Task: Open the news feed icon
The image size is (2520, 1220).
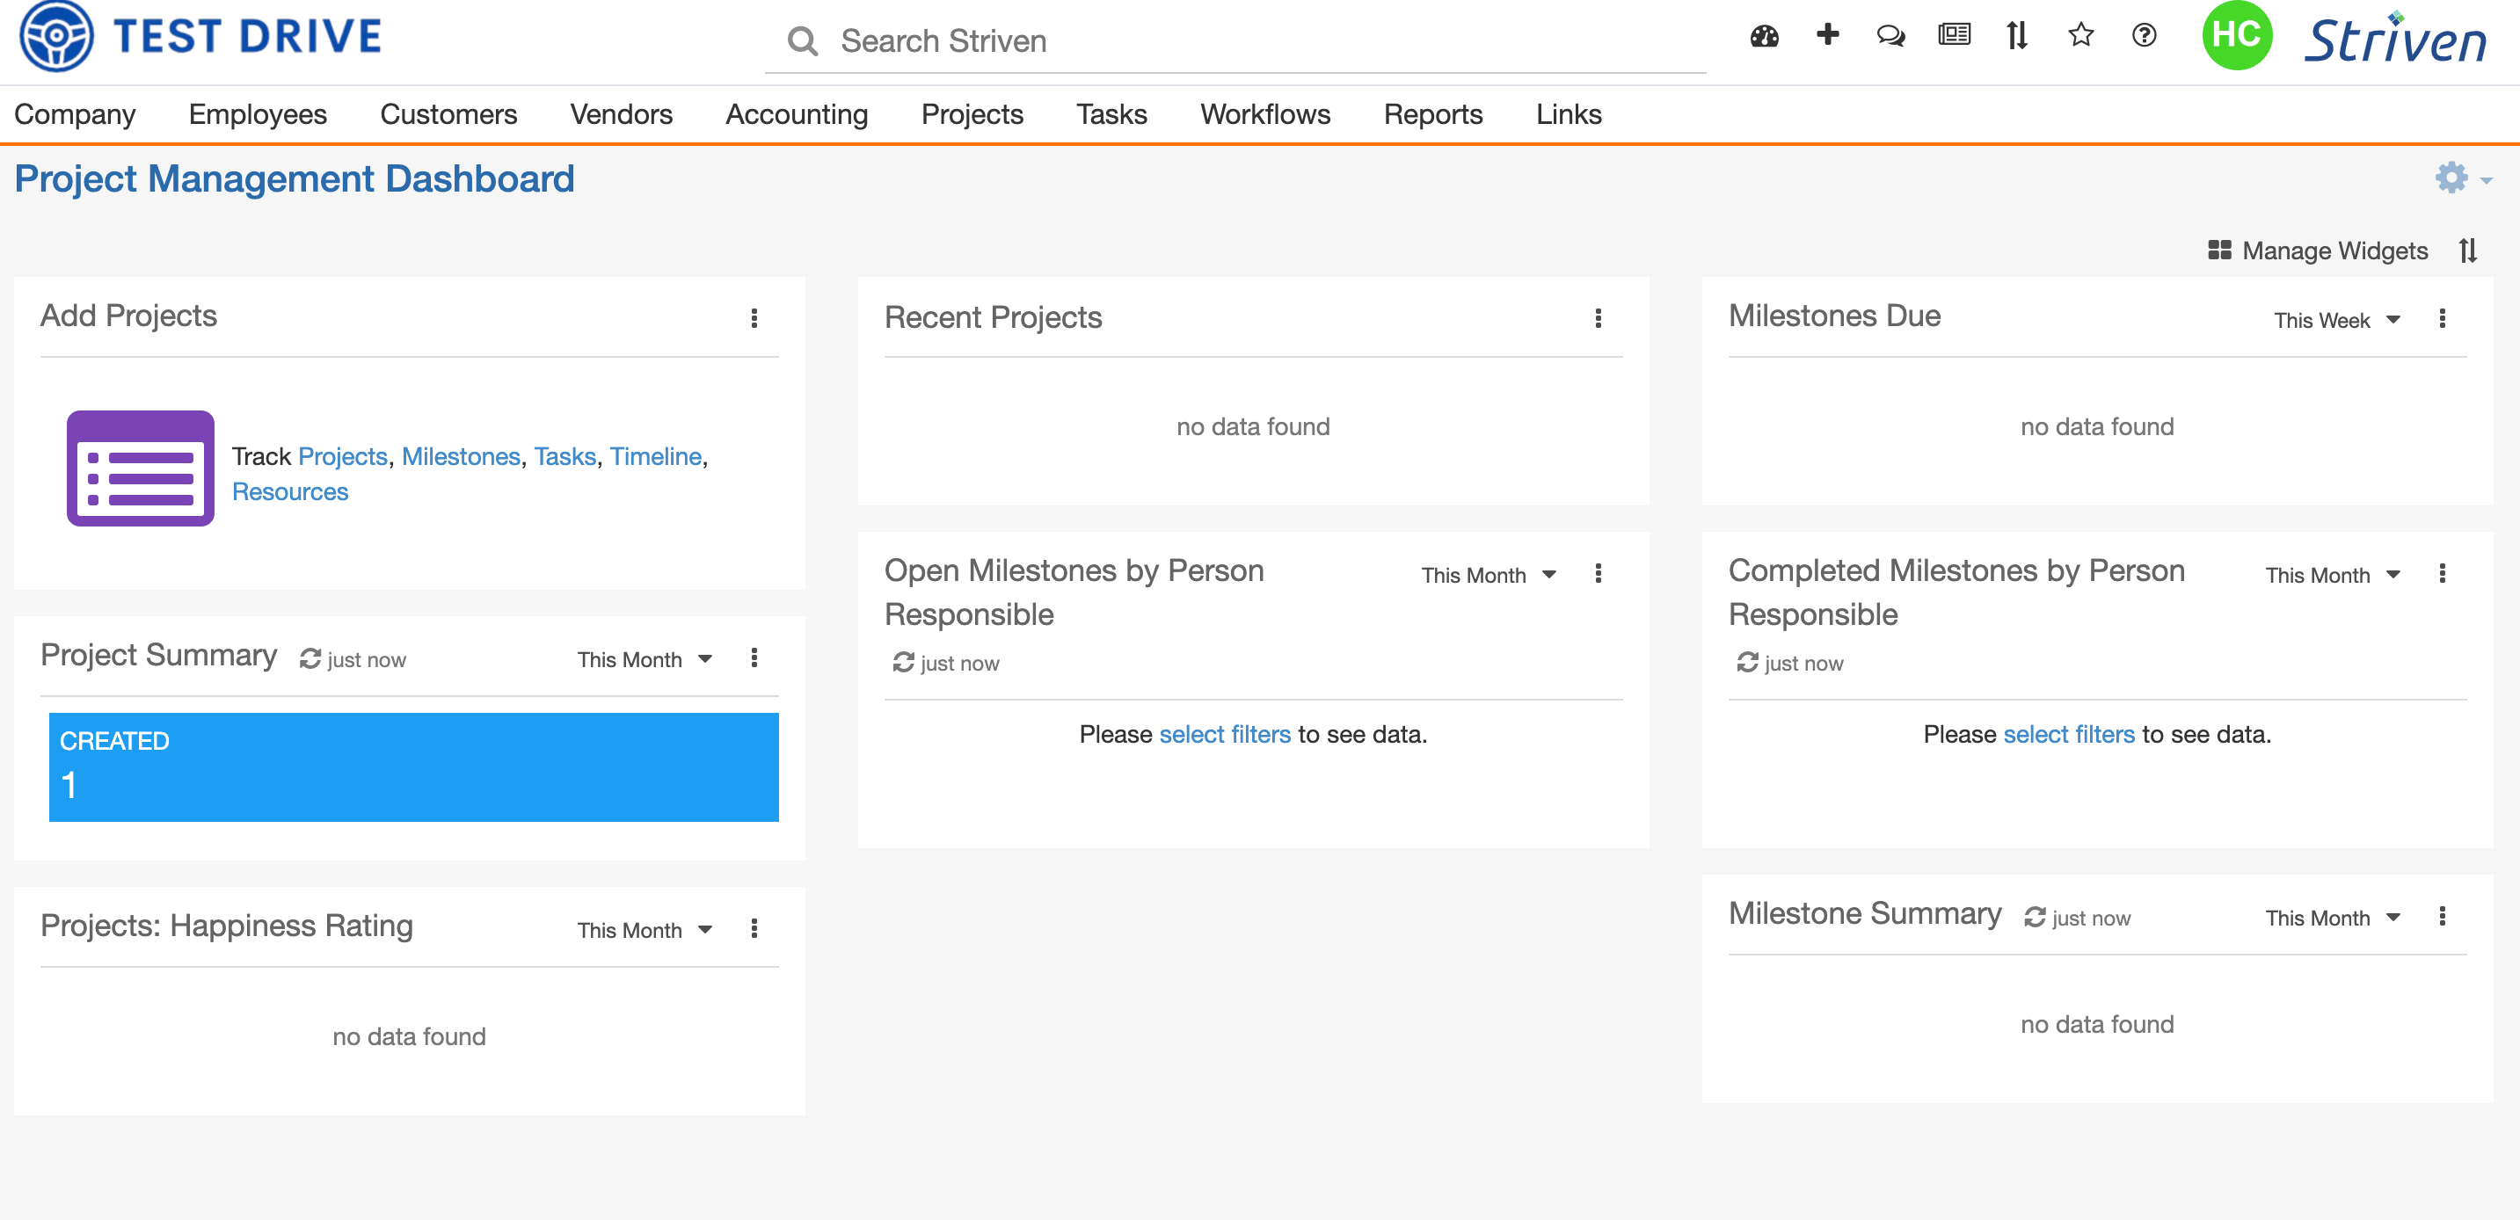Action: [x=1954, y=35]
